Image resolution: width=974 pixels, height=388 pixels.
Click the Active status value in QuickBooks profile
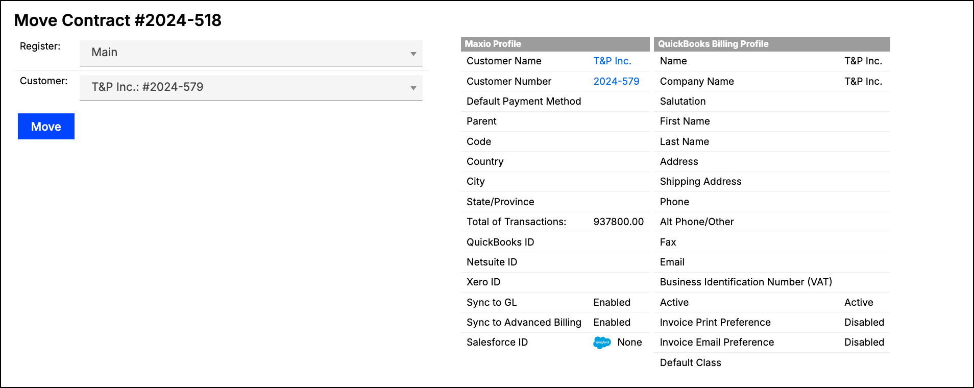(x=859, y=302)
